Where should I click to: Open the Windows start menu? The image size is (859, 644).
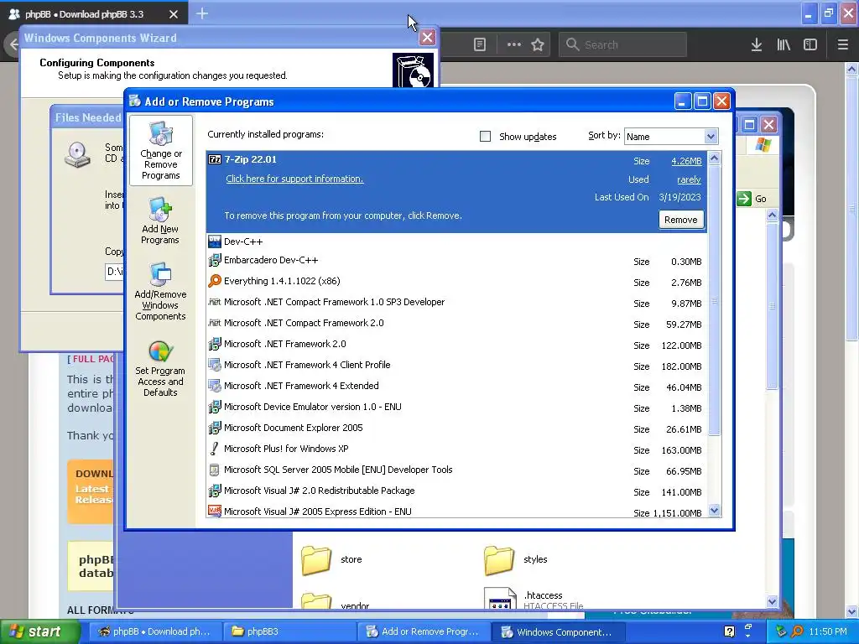tap(40, 631)
